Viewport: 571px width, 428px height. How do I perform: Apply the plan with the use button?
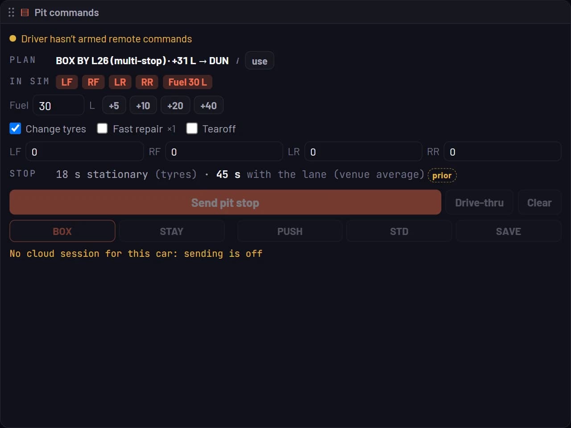pyautogui.click(x=260, y=61)
